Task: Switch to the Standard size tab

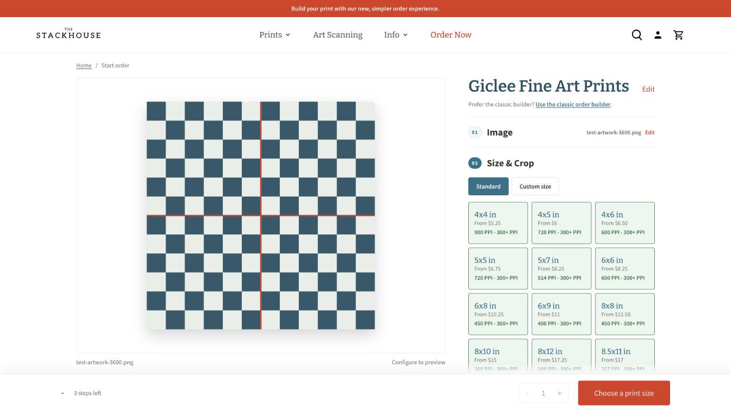Action: [488, 186]
